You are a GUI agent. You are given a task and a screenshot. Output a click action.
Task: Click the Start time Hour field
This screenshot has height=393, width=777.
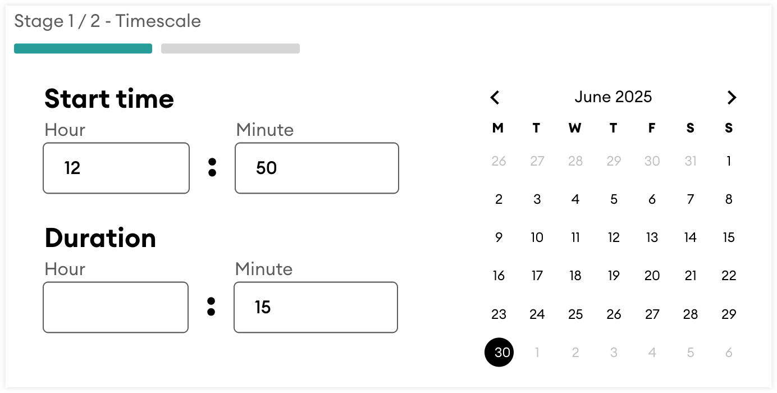pos(116,168)
